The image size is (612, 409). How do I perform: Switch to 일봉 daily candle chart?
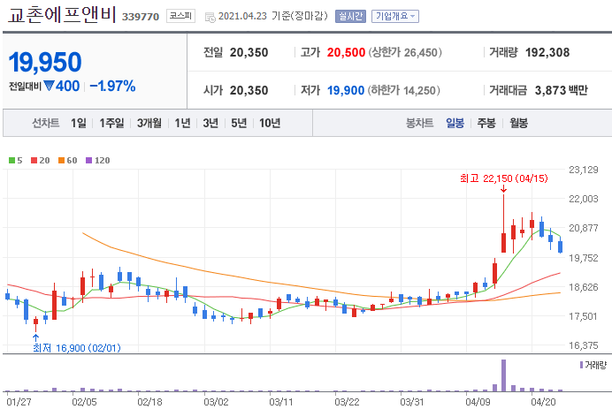click(455, 123)
